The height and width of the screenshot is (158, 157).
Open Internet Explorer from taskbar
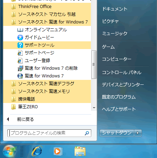coord(37,151)
